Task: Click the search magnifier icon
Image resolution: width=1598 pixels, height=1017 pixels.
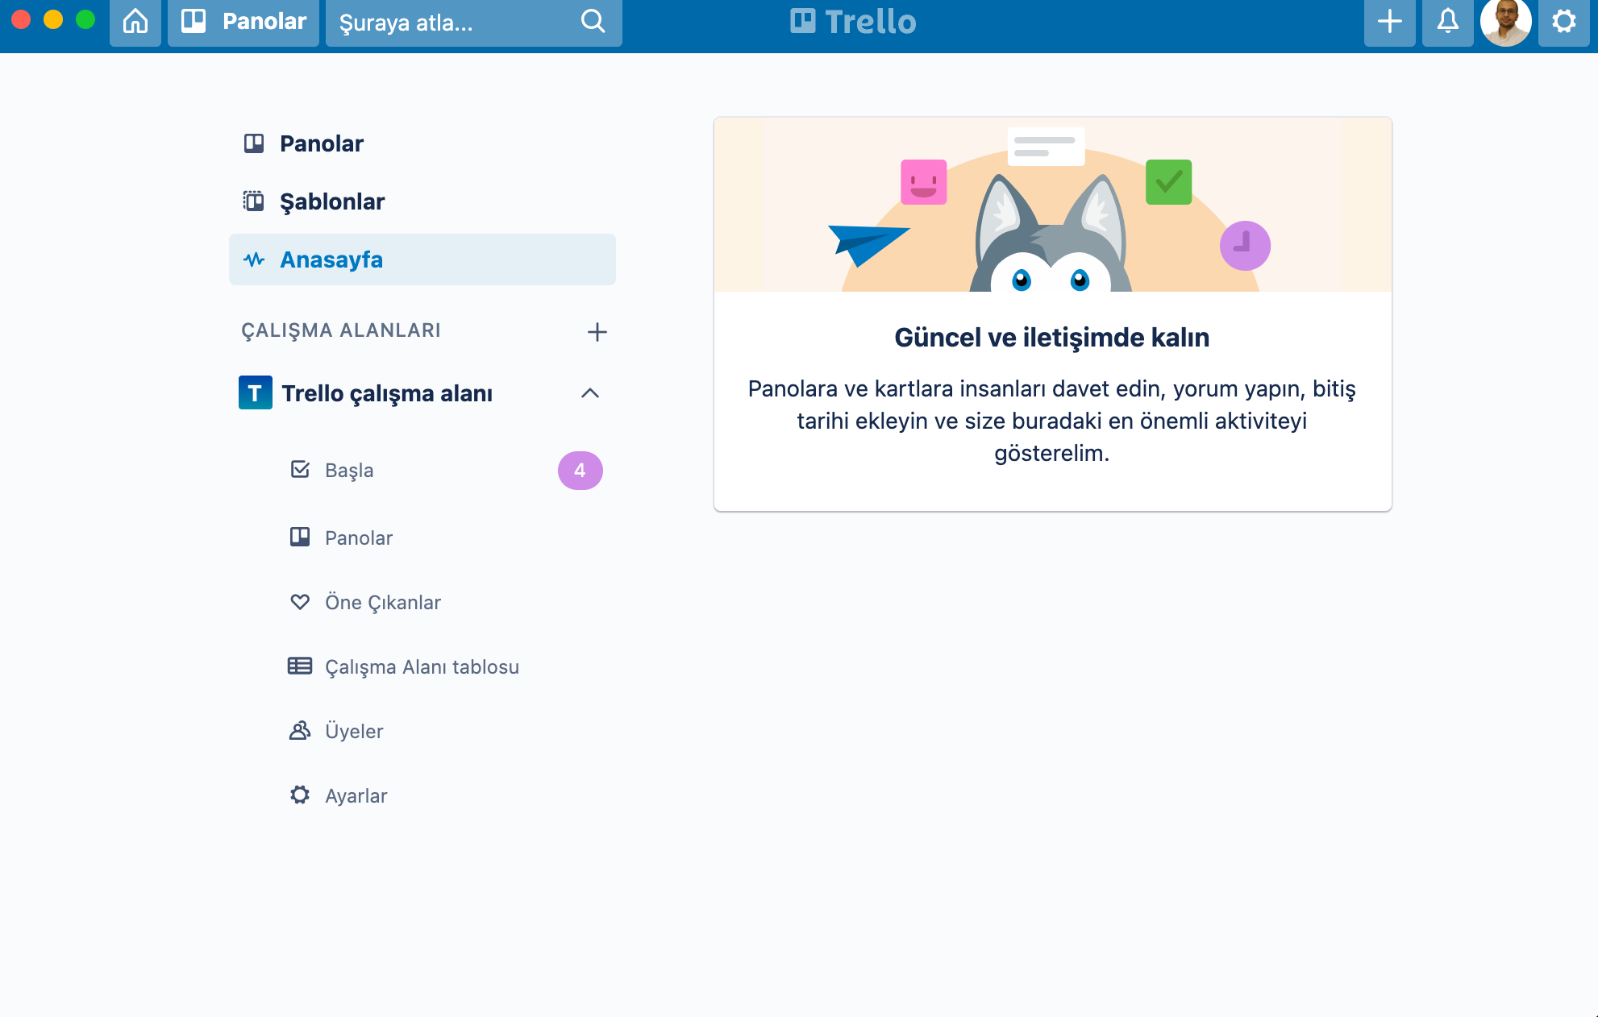Action: click(593, 22)
